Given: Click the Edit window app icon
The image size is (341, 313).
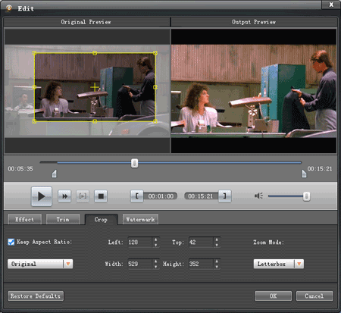Looking at the screenshot, I should point(9,8).
